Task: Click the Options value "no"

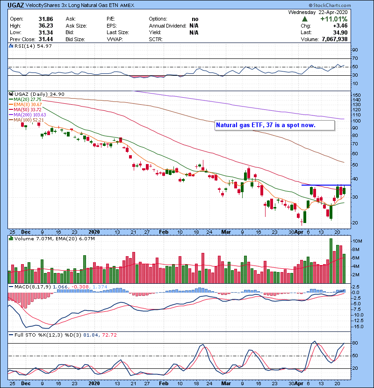Action: point(195,19)
